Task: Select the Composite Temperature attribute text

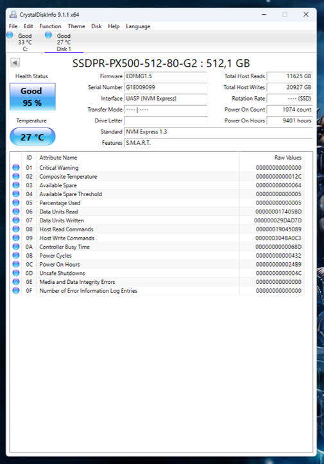Action: [68, 177]
